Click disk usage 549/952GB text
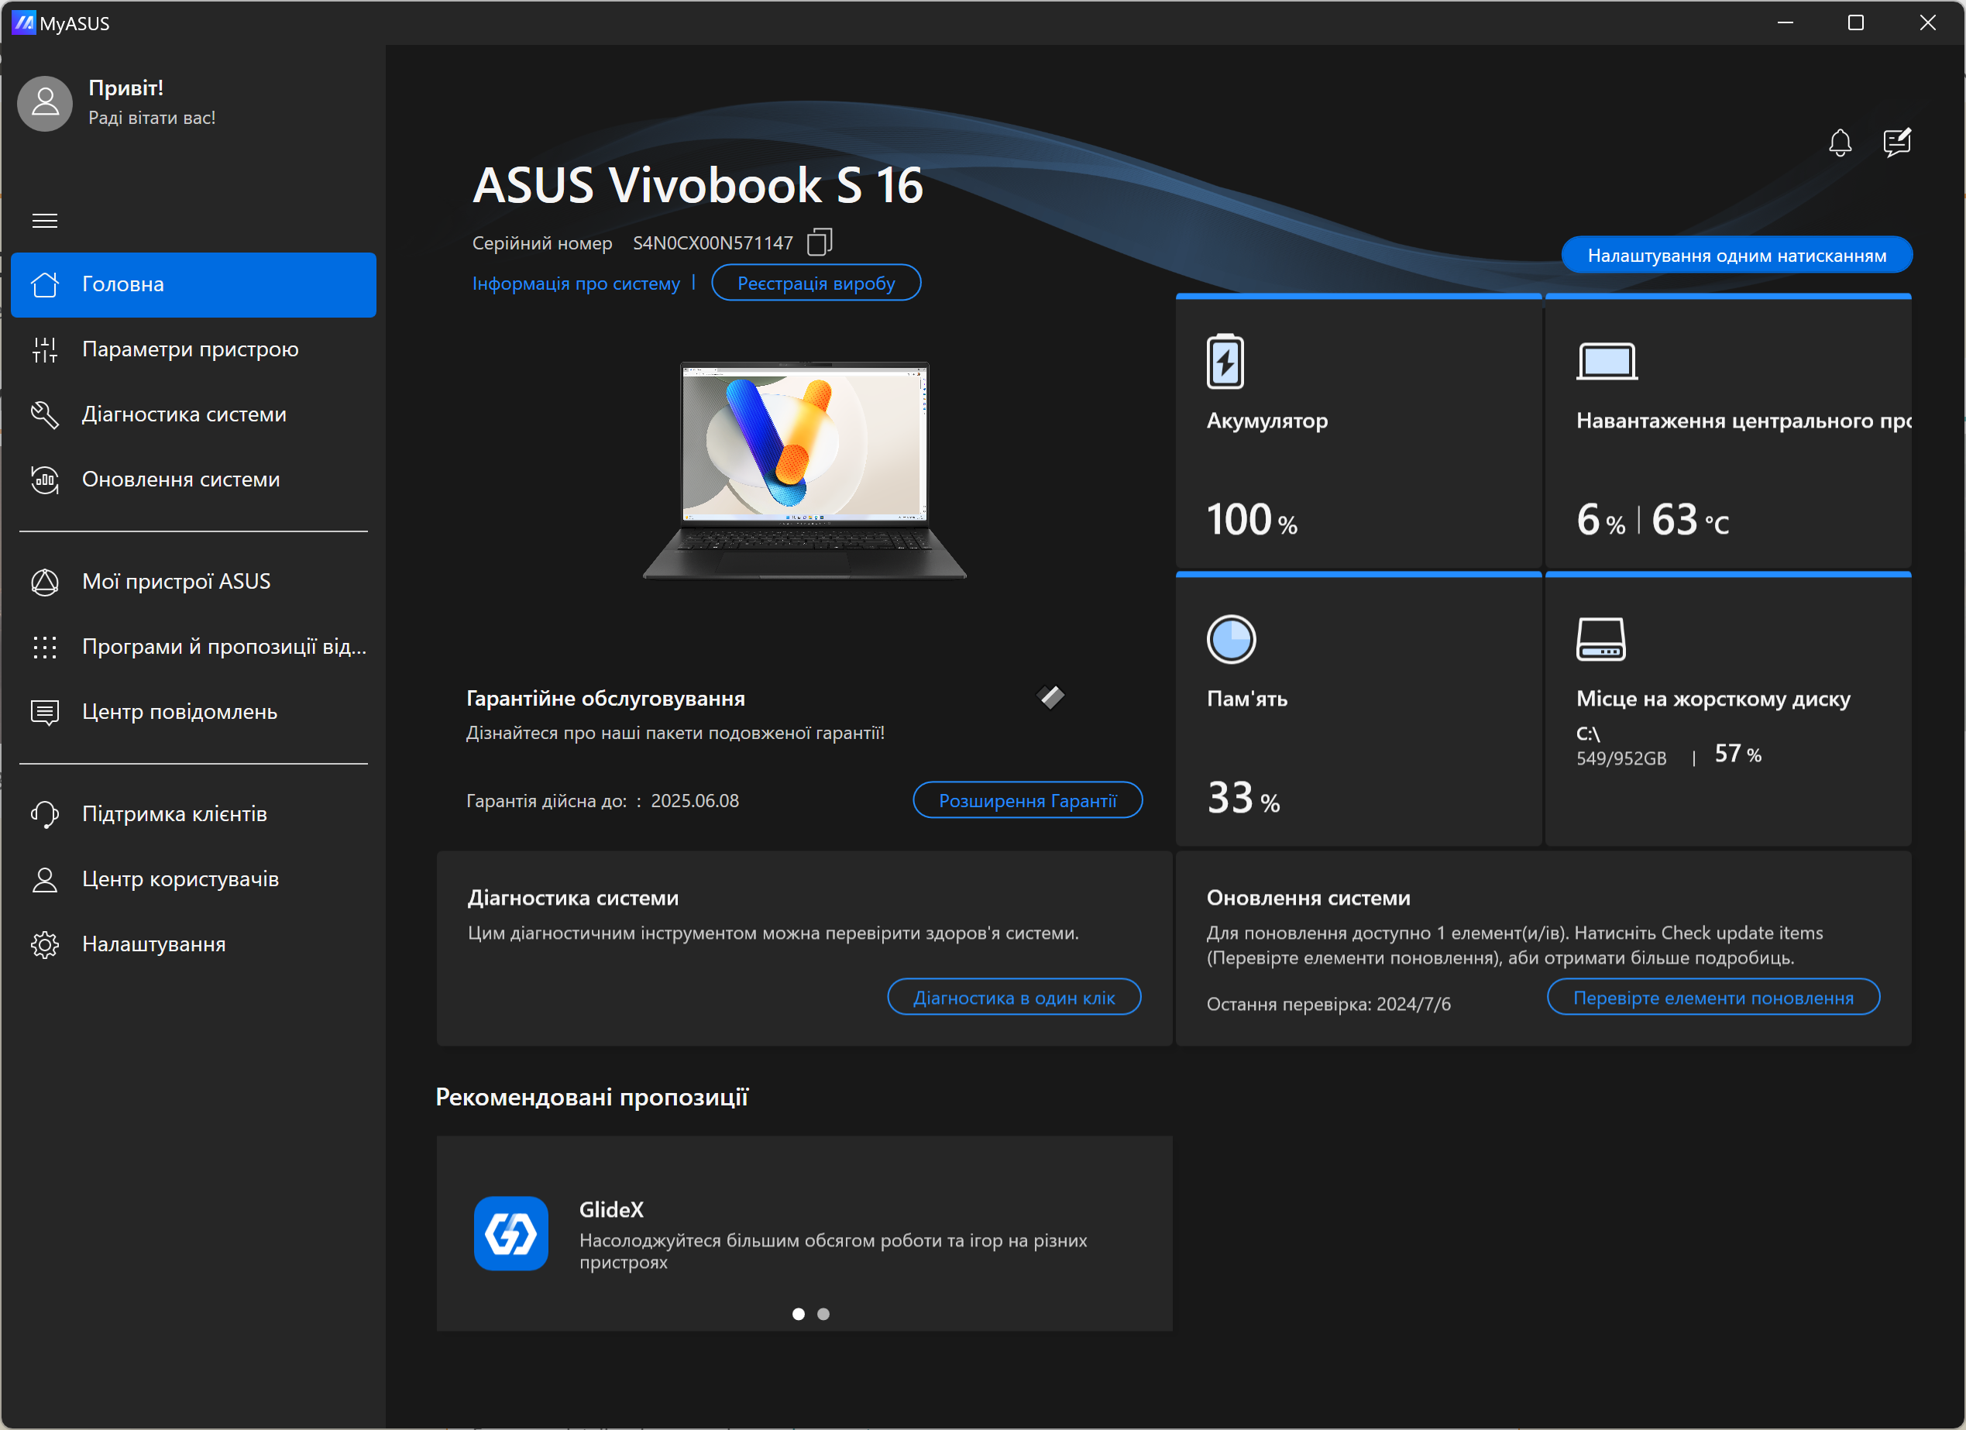1966x1430 pixels. pos(1621,758)
